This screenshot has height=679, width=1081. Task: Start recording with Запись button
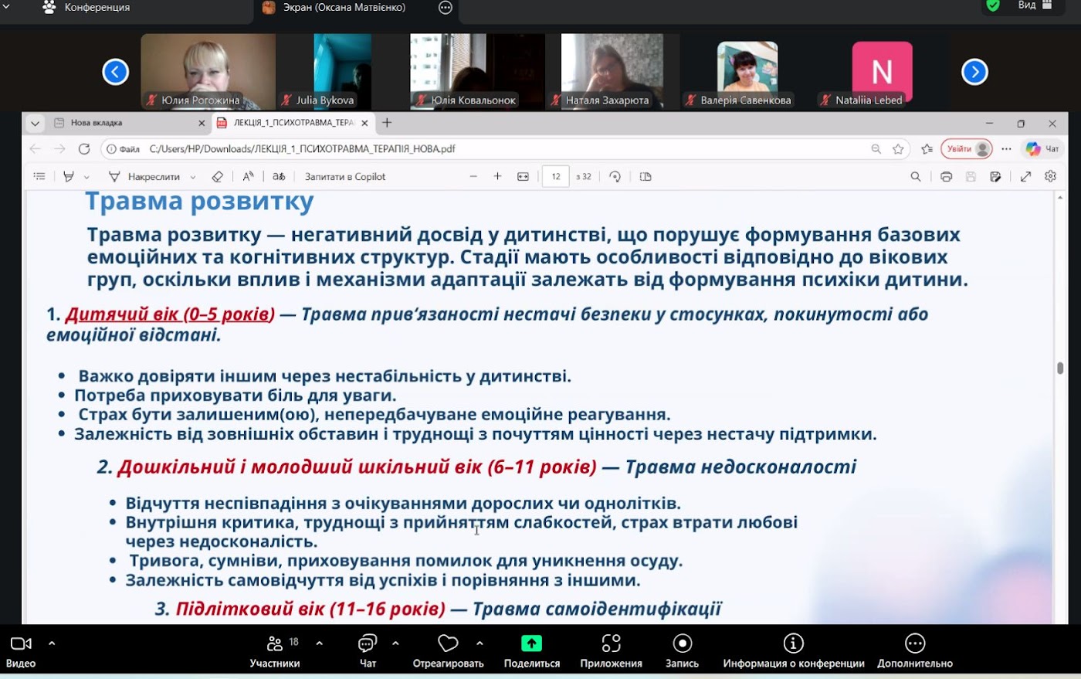coord(682,650)
